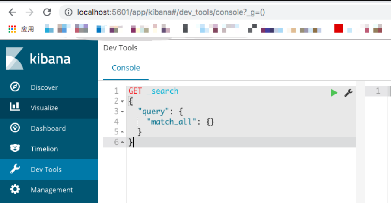This screenshot has width=391, height=203.
Task: Click line number 1 in the editor gutter
Action: point(117,91)
